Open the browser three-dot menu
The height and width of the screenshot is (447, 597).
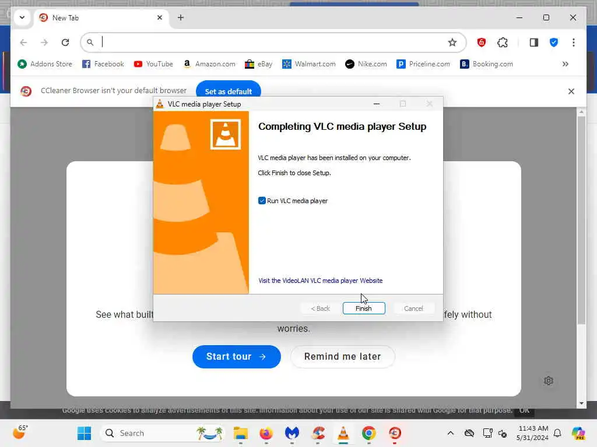click(x=574, y=42)
